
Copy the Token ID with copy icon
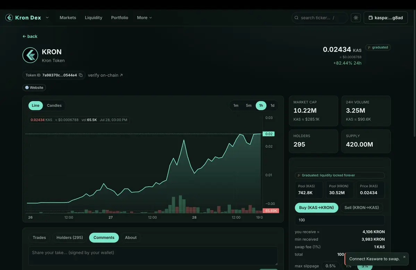click(x=80, y=75)
